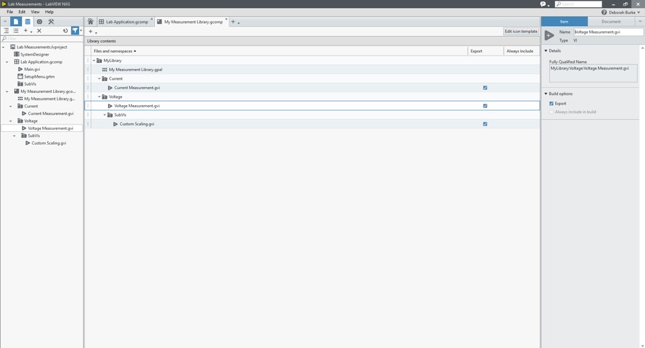This screenshot has width=645, height=348.
Task: Open the database-style list view icon in navigation pane
Action: tap(27, 21)
